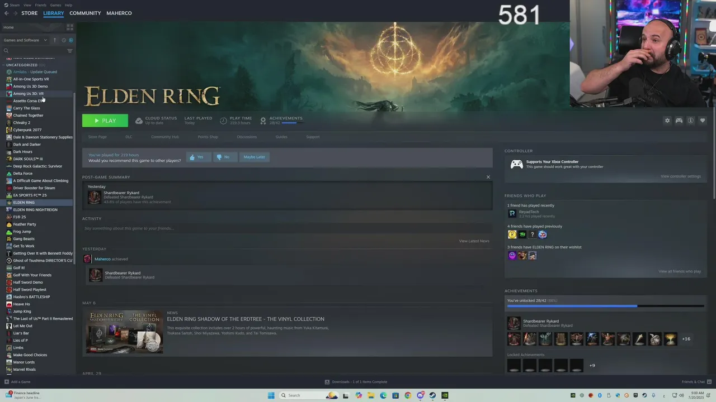
Task: Click the cloud status icon
Action: click(x=139, y=121)
